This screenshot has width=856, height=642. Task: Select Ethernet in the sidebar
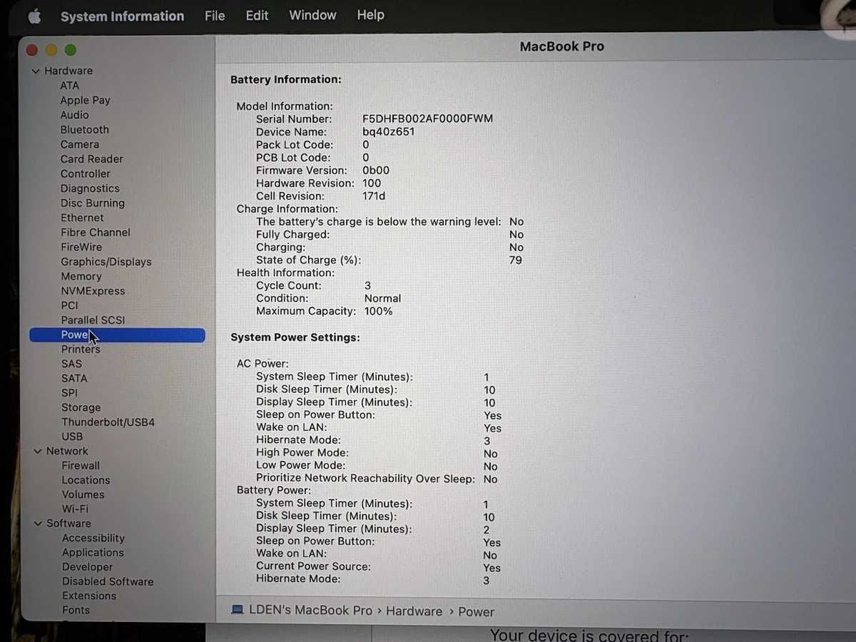[x=82, y=218]
